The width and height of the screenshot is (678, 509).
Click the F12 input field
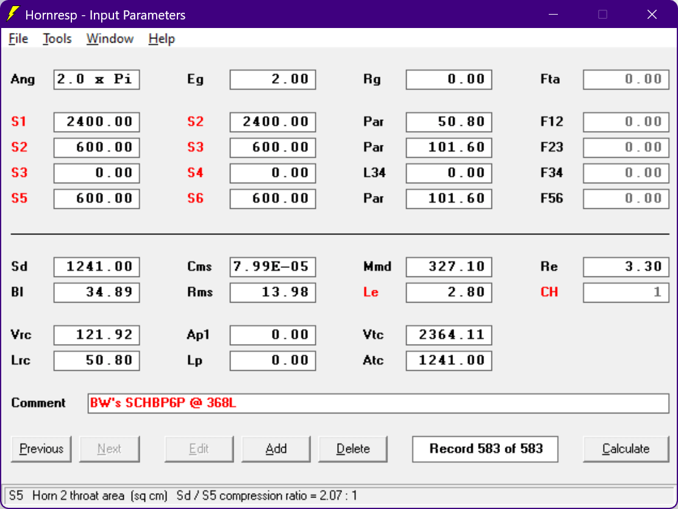626,122
